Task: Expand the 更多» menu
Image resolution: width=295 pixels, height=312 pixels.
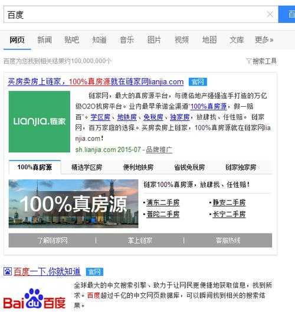Action: pyautogui.click(x=264, y=40)
